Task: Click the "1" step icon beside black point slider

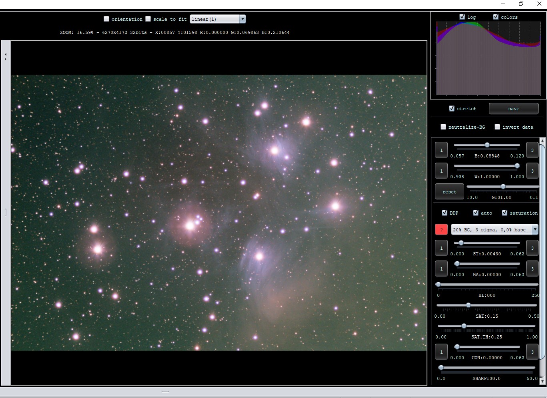Action: coord(441,150)
